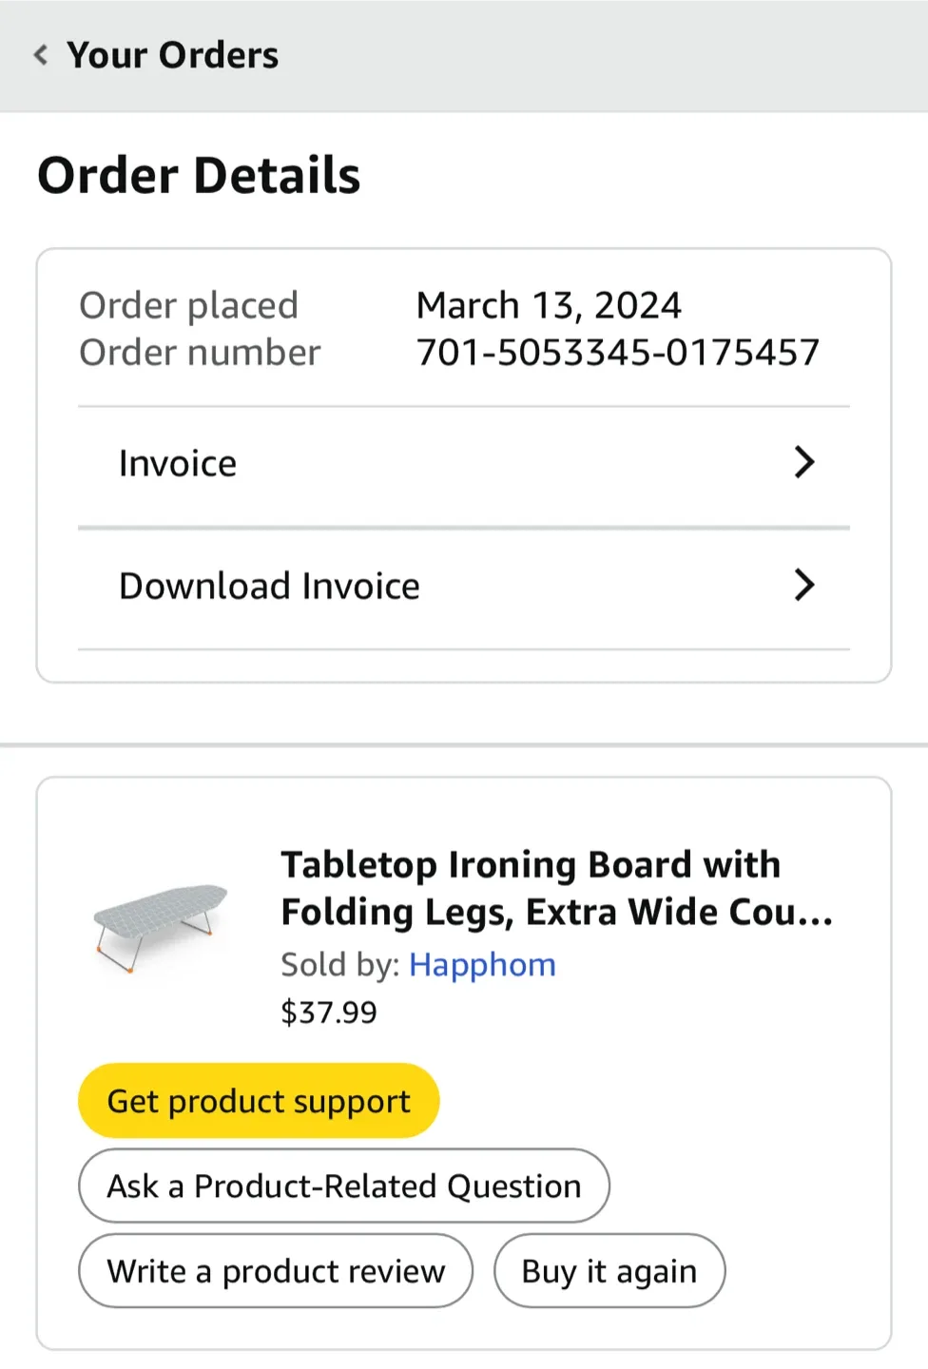
Task: Select the order number text
Action: pos(617,351)
